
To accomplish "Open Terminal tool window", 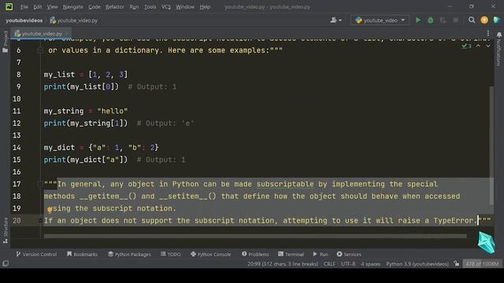I will pyautogui.click(x=291, y=254).
